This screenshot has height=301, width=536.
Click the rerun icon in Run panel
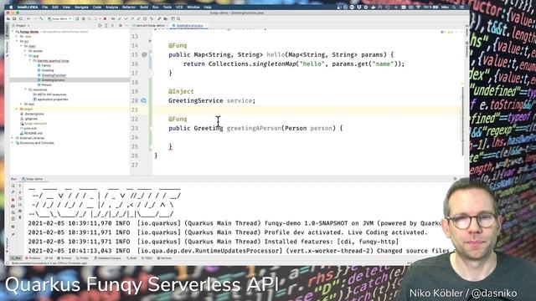click(13, 186)
